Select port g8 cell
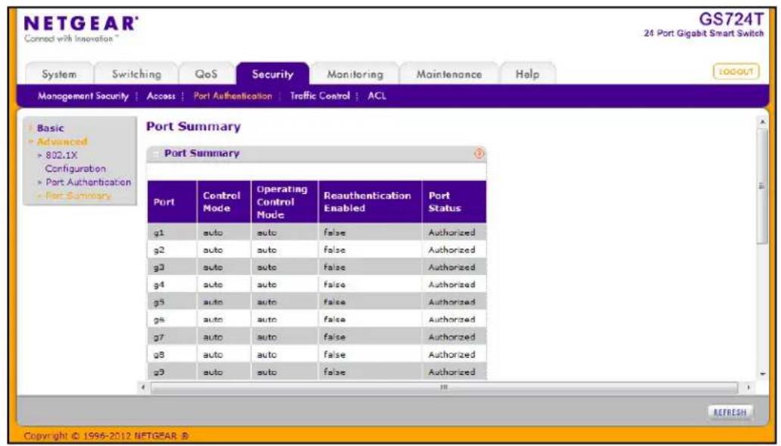The height and width of the screenshot is (446, 781). [x=172, y=354]
